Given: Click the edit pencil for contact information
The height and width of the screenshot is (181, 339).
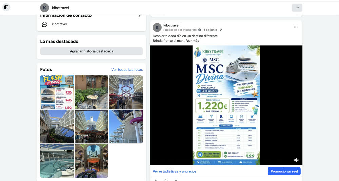Looking at the screenshot, I should [x=141, y=15].
